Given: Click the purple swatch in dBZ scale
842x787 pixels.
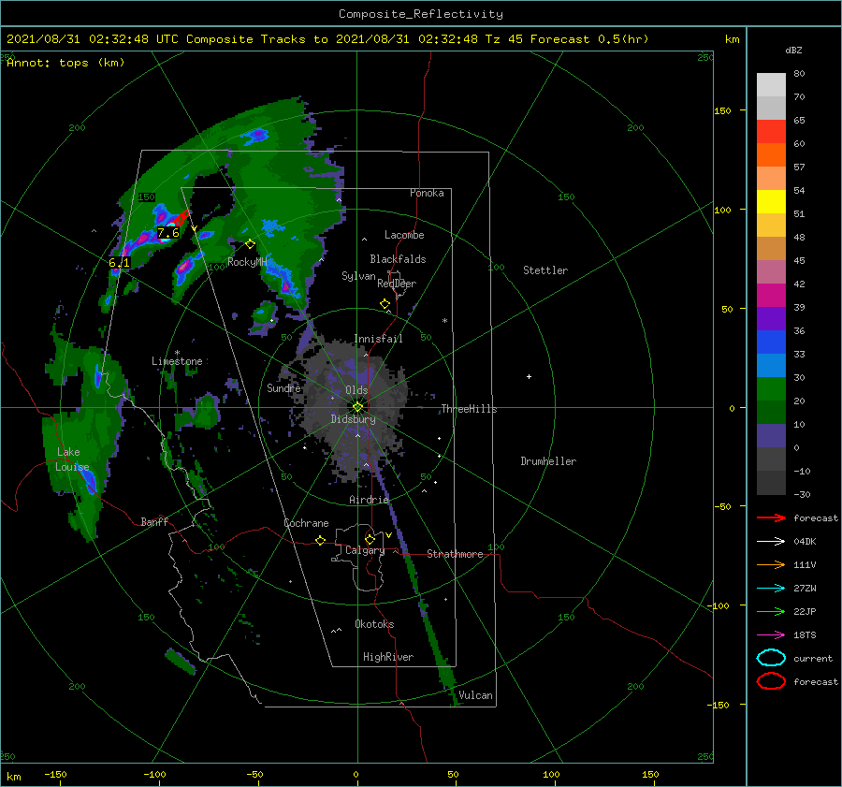Looking at the screenshot, I should click(x=771, y=319).
